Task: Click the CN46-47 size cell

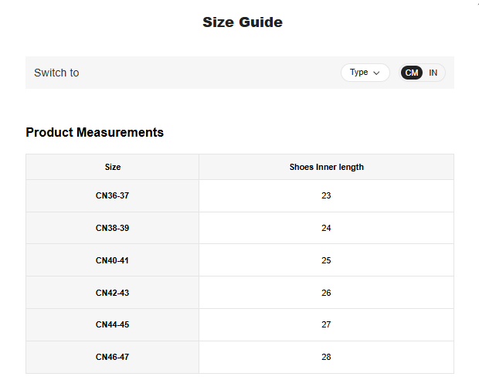Action: point(113,358)
